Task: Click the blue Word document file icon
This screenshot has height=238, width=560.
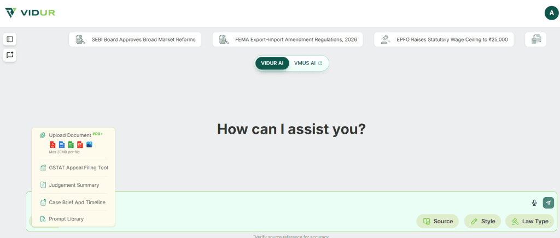Action: pos(62,145)
